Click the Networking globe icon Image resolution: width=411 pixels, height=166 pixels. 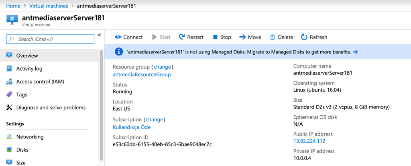(9, 136)
